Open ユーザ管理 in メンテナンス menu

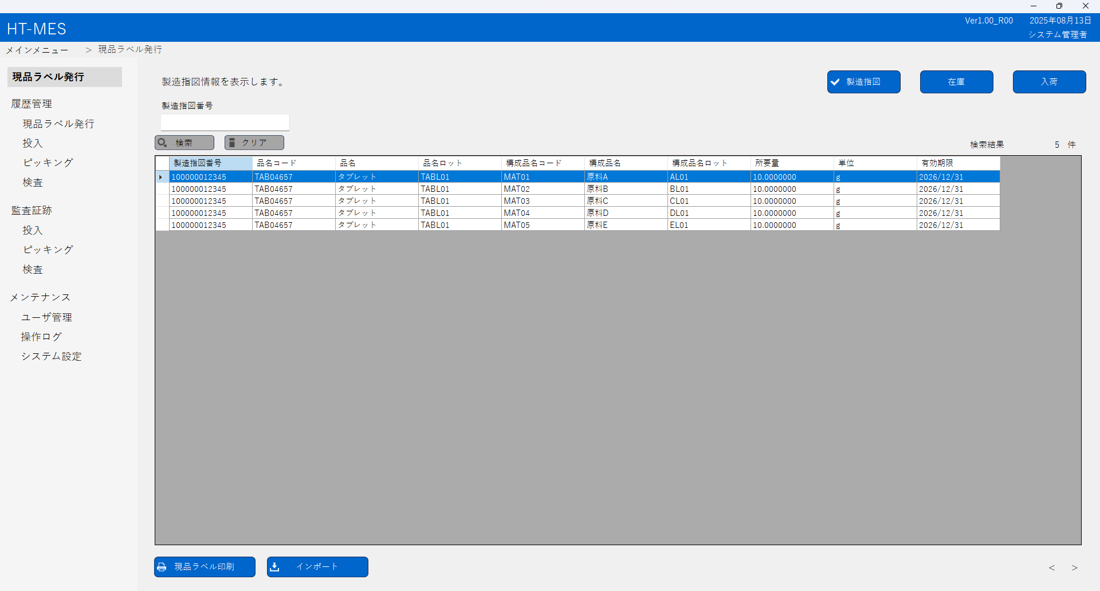47,317
